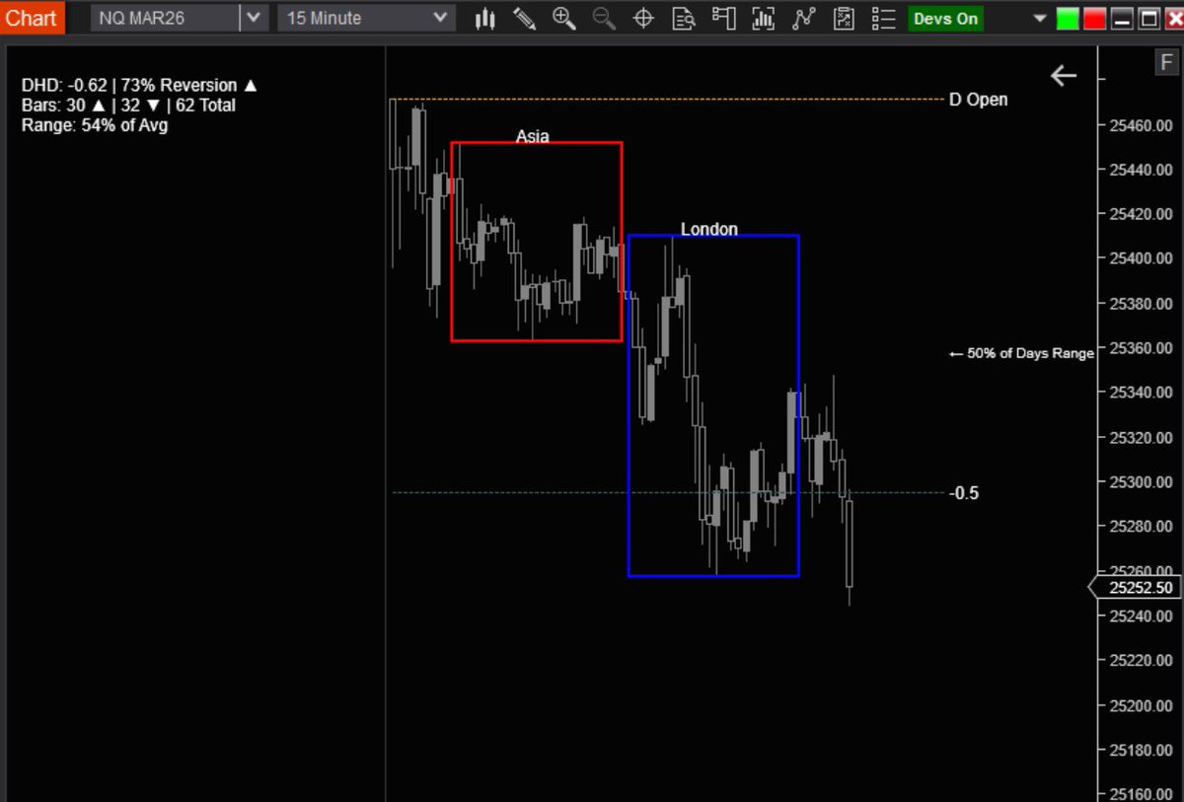Click the F button above price axis
Viewport: 1184px width, 802px height.
coord(1165,63)
